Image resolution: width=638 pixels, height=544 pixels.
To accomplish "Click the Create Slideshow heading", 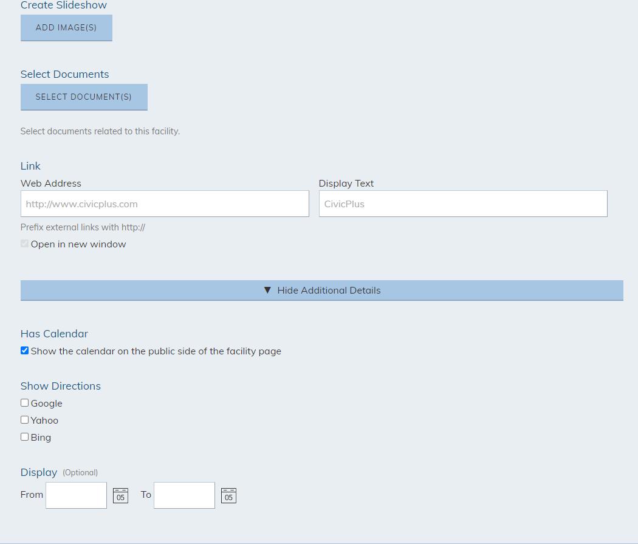I will click(63, 5).
